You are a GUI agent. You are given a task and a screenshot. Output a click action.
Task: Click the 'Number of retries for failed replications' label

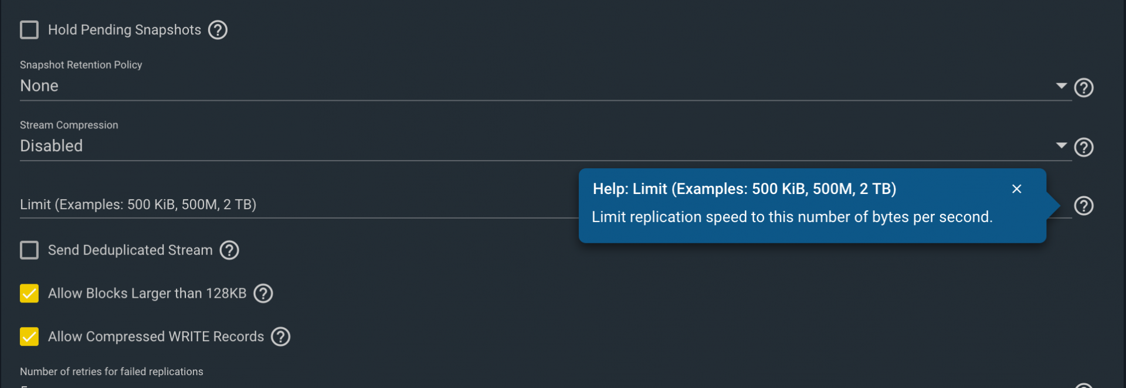(x=111, y=372)
